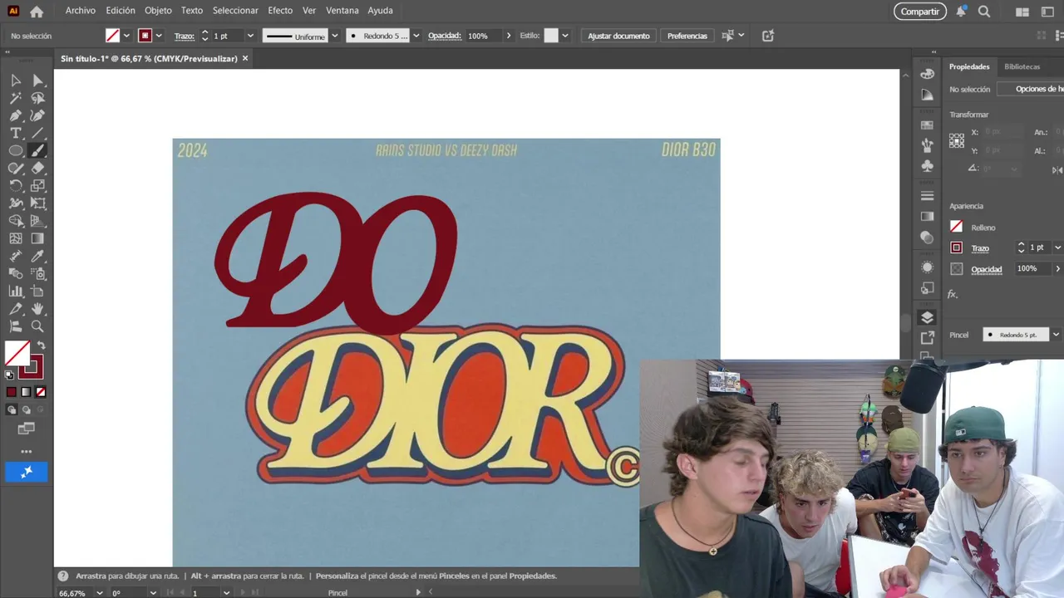Enable Draw Normal mode
Screen dimensions: 1064x598
tap(12, 409)
